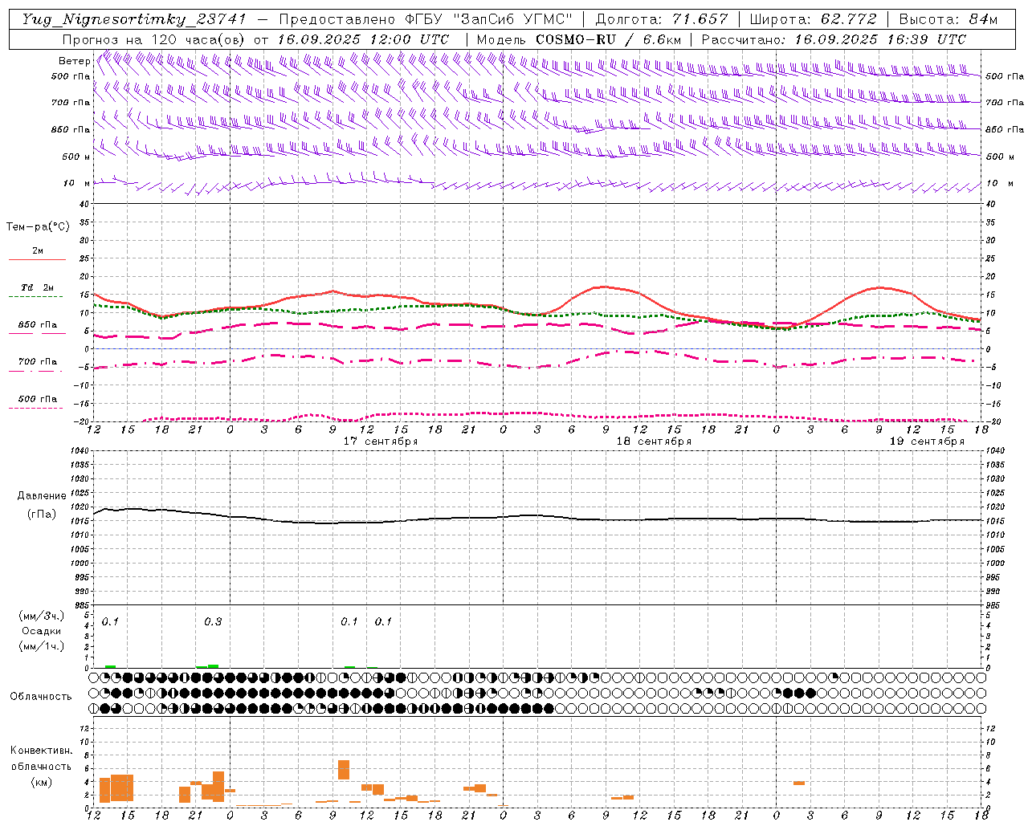Click the station title Yug_Nignesortimky_23741
This screenshot has width=1028, height=822.
[134, 19]
